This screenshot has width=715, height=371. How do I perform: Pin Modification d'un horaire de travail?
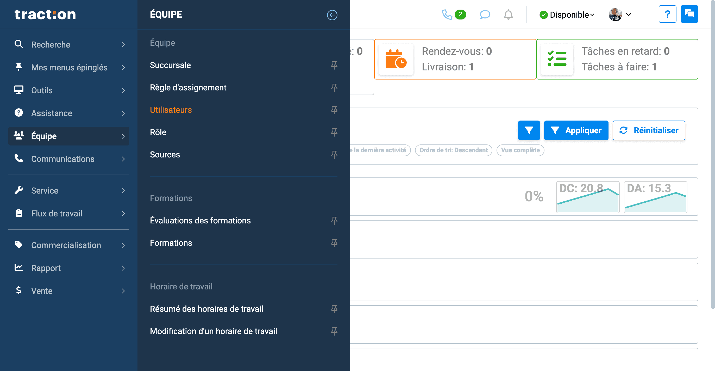pos(334,332)
